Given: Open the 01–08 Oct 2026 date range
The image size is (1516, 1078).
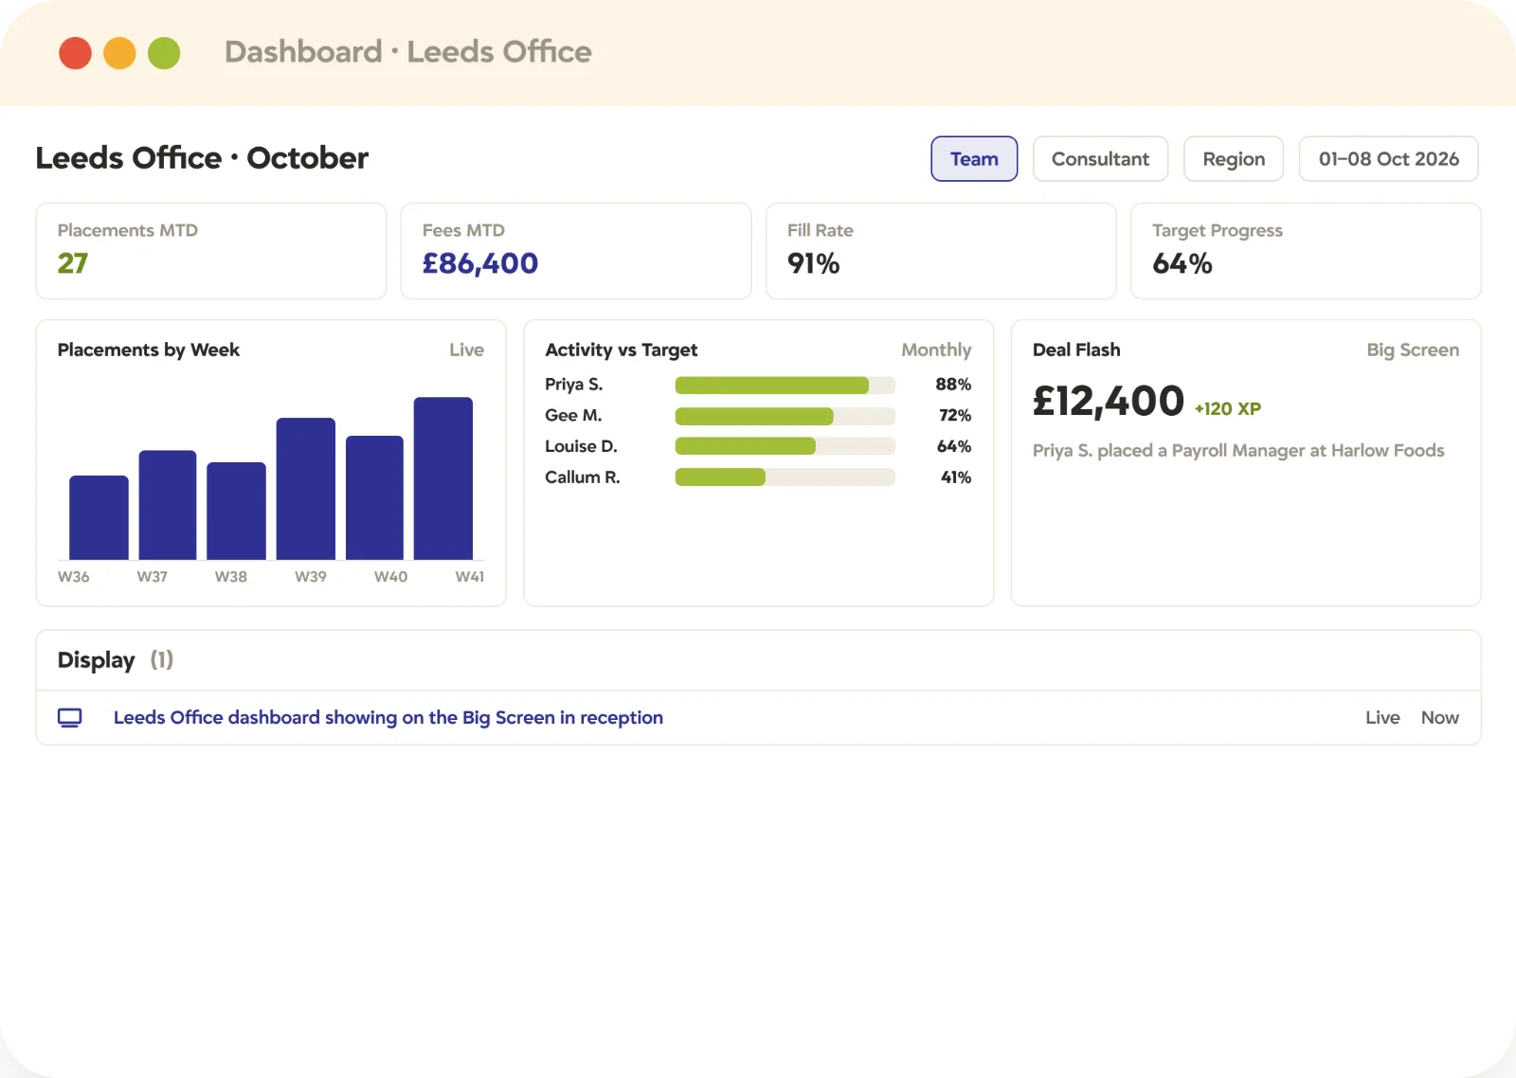Looking at the screenshot, I should [1389, 159].
